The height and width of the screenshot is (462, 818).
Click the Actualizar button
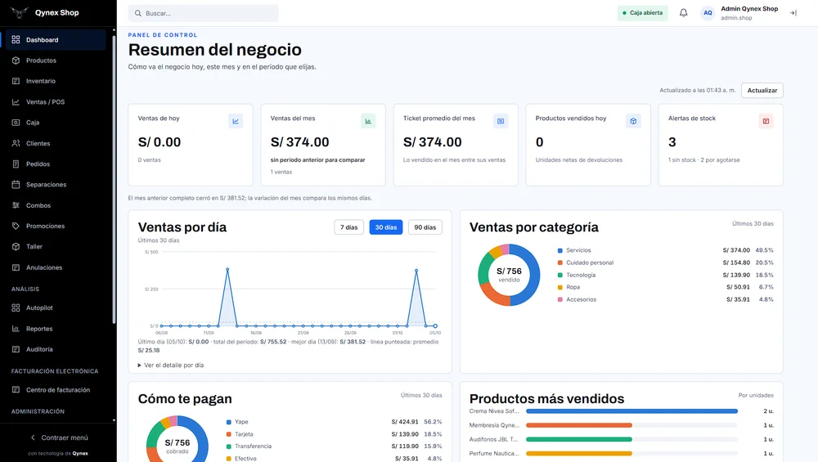pyautogui.click(x=762, y=90)
